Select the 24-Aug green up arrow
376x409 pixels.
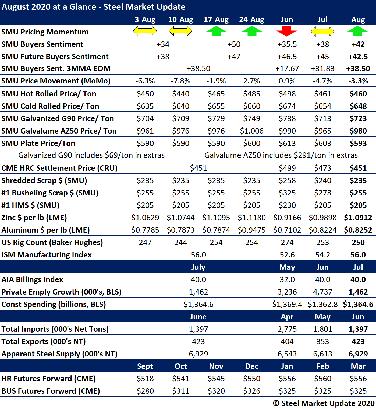(x=251, y=31)
